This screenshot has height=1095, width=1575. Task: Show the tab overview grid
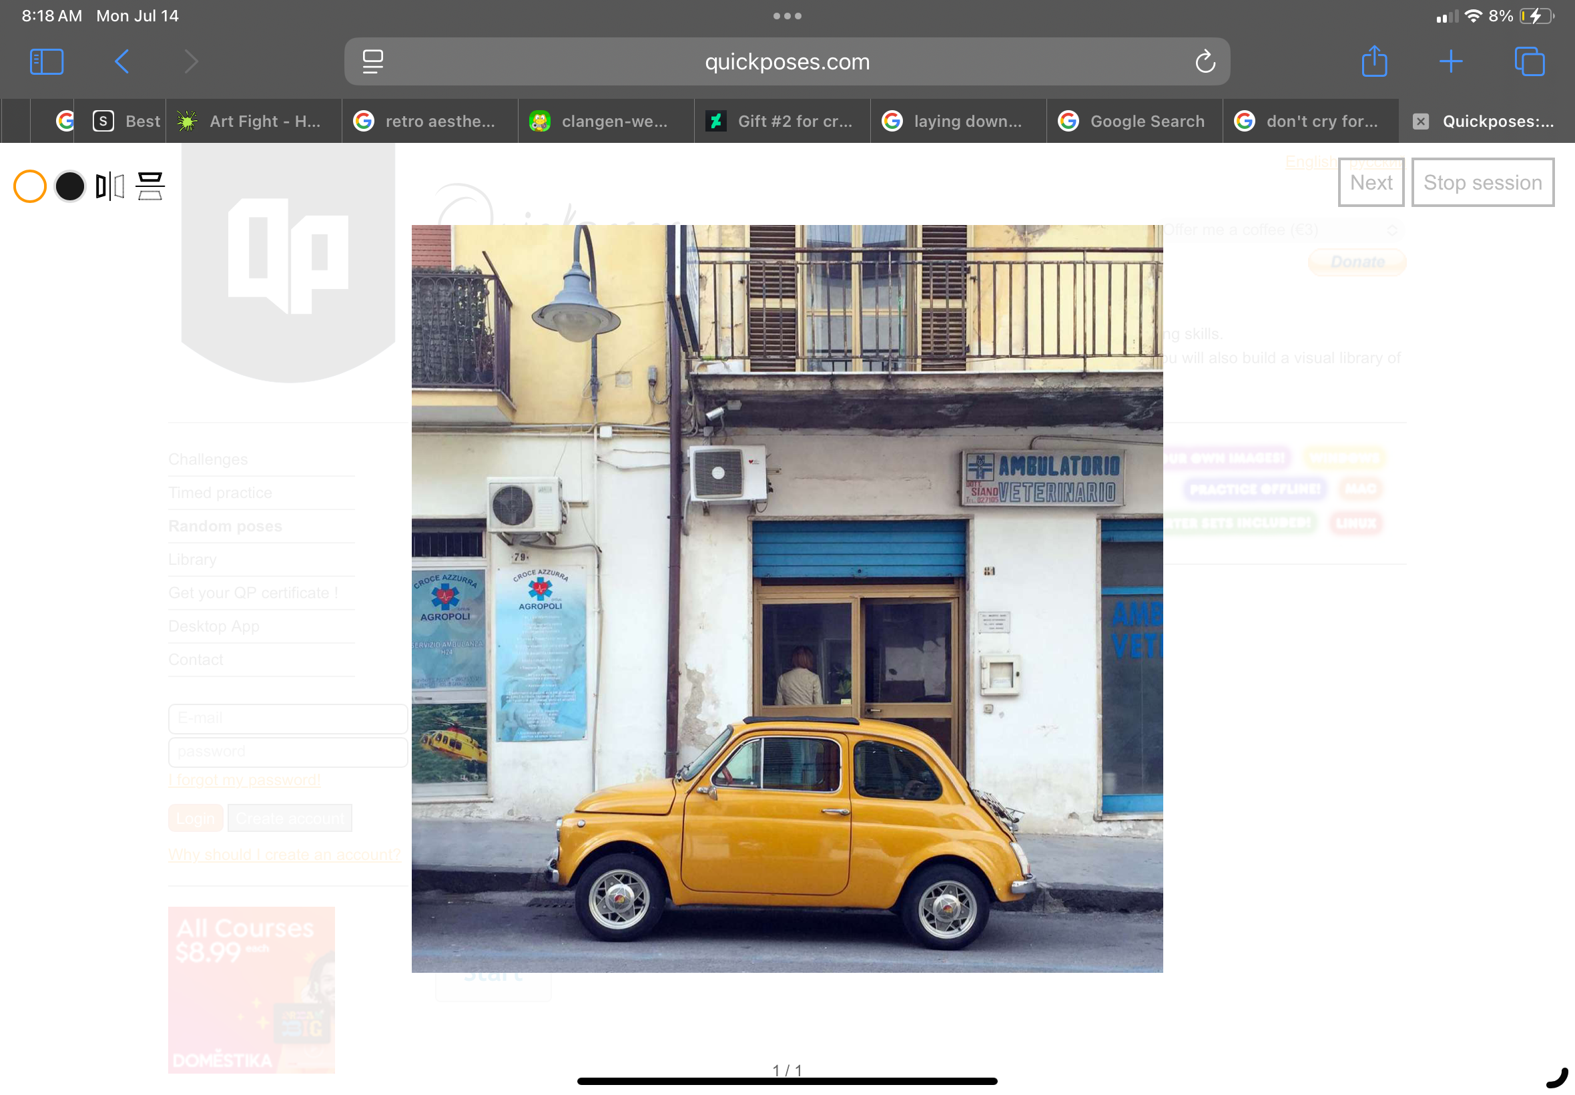(1528, 61)
